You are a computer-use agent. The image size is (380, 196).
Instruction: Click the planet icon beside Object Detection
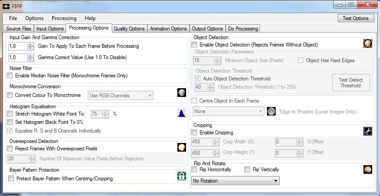coord(368,44)
